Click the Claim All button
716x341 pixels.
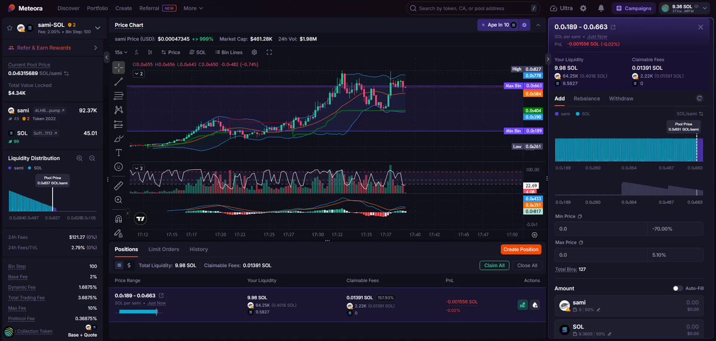494,265
